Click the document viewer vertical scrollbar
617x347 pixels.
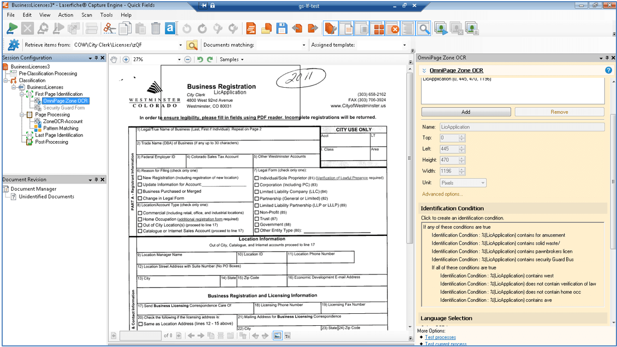tap(410, 157)
